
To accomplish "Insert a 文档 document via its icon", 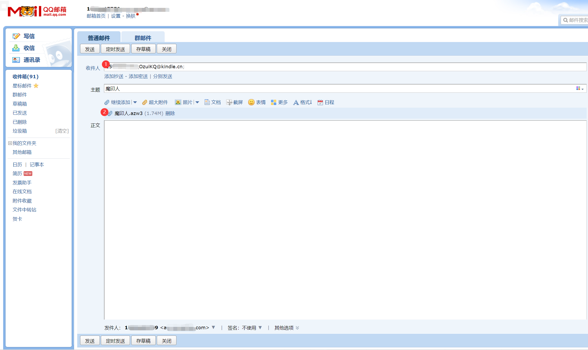I will 207,102.
